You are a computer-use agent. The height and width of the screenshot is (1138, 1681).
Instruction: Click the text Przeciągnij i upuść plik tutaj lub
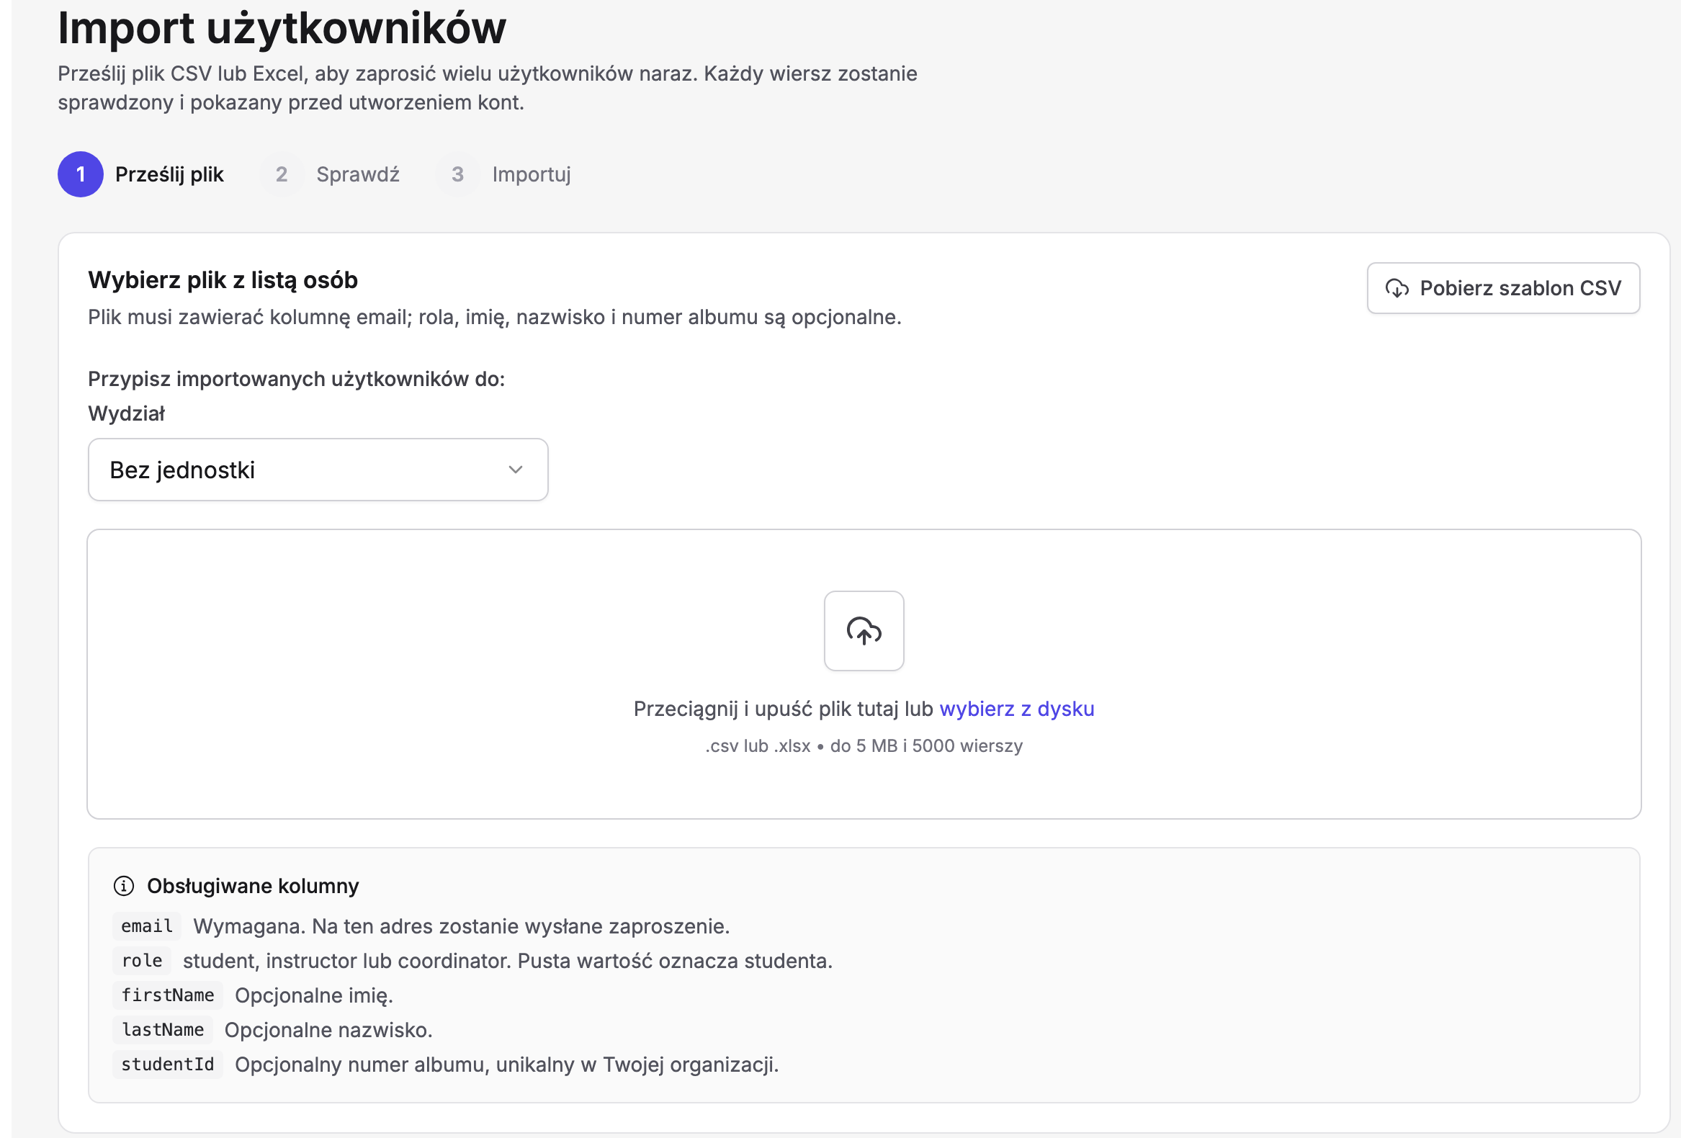coord(783,708)
